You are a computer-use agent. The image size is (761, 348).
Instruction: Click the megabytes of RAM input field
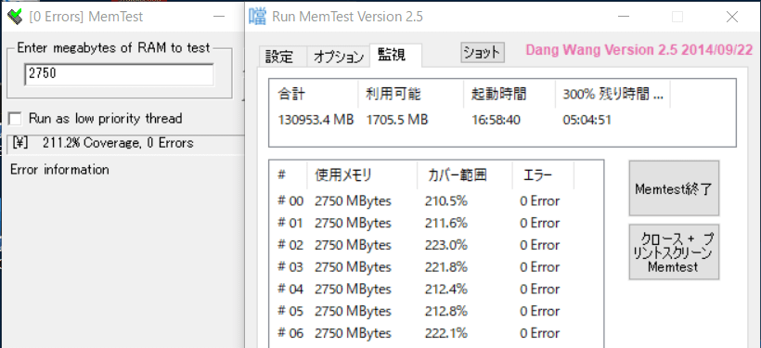click(x=119, y=74)
